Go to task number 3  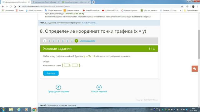coord(54,41)
